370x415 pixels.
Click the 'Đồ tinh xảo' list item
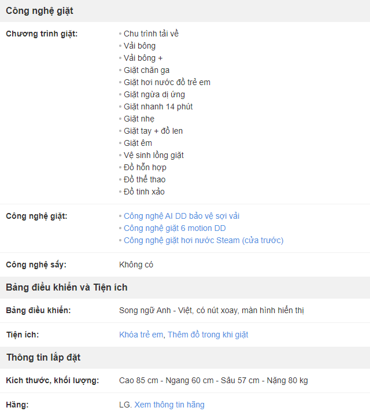(x=144, y=192)
